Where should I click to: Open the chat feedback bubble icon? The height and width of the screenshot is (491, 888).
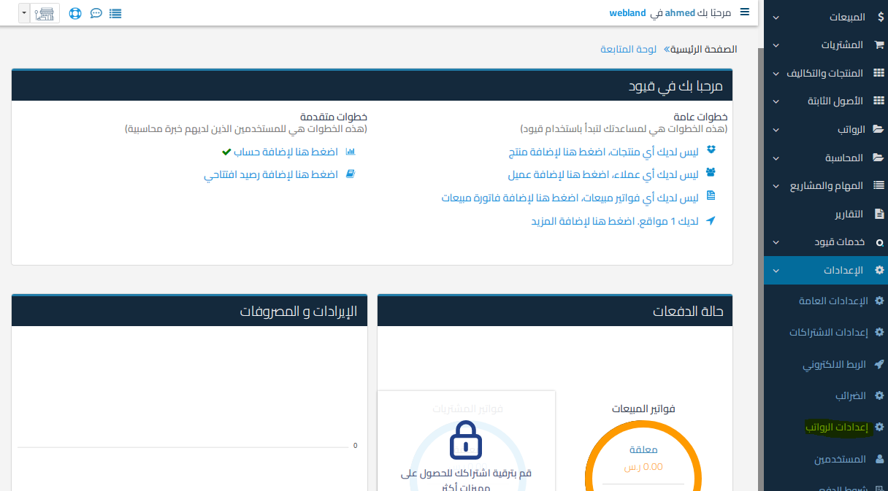[x=96, y=12]
